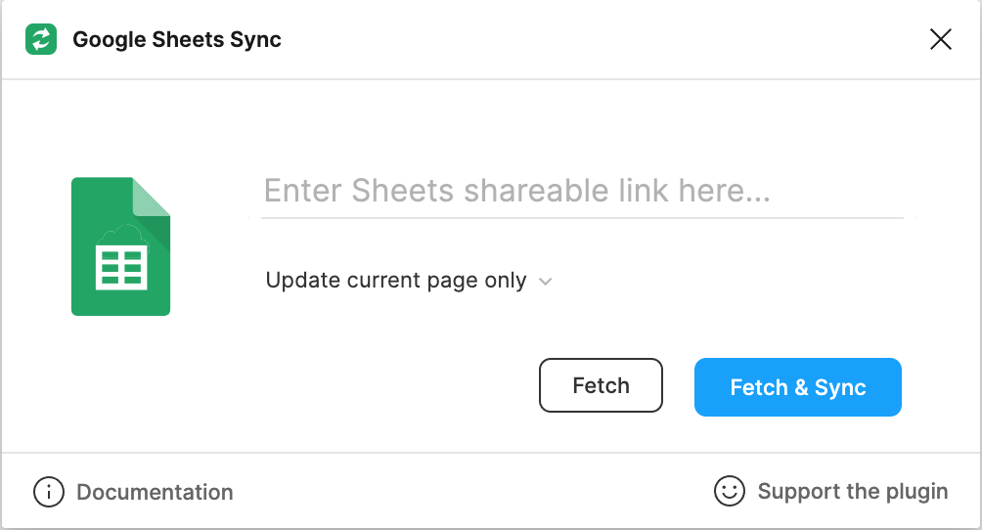Viewport: 982px width, 530px height.
Task: Click the blue Fetch & Sync button
Action: pyautogui.click(x=797, y=387)
